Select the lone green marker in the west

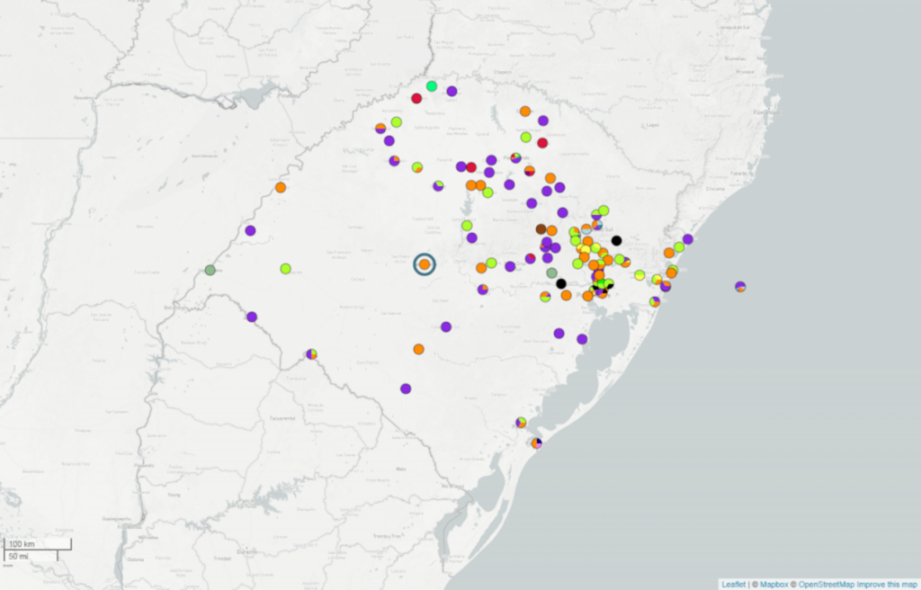point(285,268)
